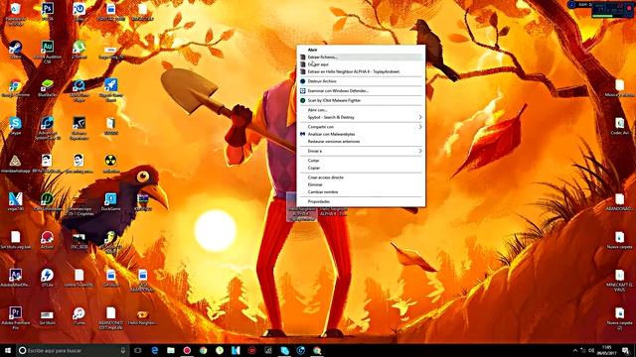
Task: Show hidden system tray icons
Action: click(x=574, y=350)
